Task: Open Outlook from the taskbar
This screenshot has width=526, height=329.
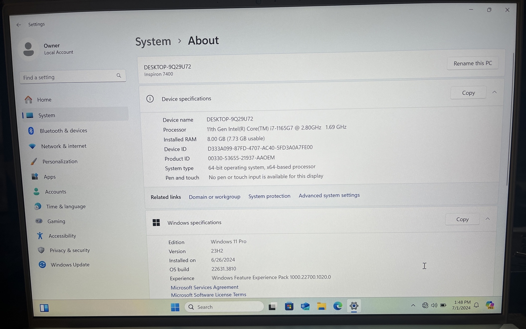Action: tap(305, 307)
